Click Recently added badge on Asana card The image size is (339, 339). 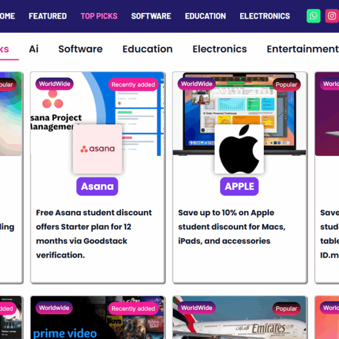tap(133, 85)
